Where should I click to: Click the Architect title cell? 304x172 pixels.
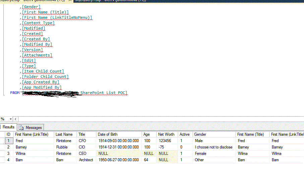[x=86, y=160]
